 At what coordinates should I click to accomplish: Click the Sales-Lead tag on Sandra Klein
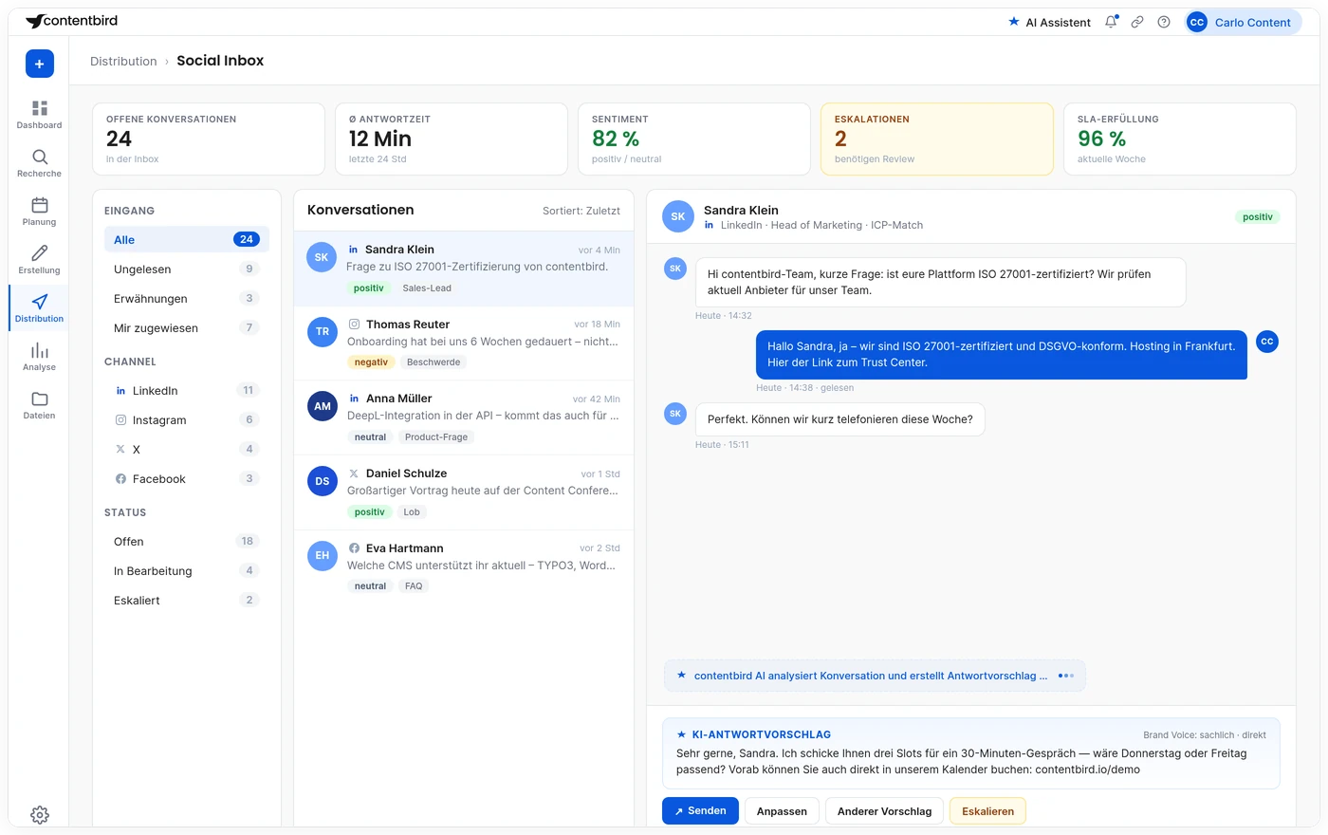(x=427, y=288)
